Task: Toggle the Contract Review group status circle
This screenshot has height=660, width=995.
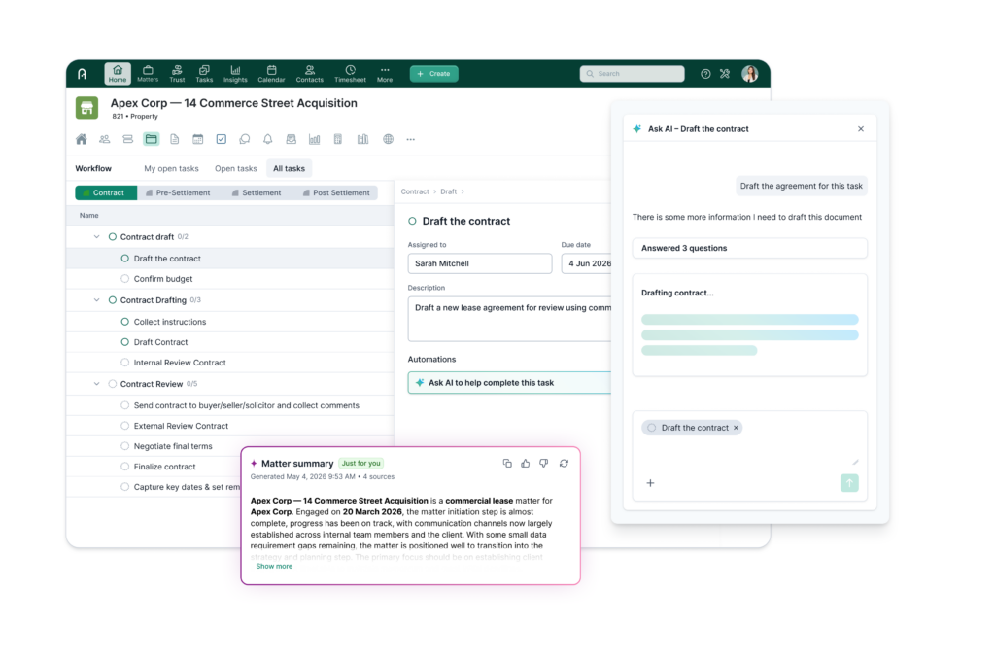Action: click(113, 384)
